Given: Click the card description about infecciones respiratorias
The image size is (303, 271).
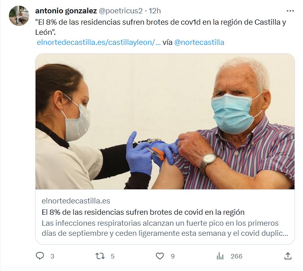Looking at the screenshot, I should click(165, 228).
